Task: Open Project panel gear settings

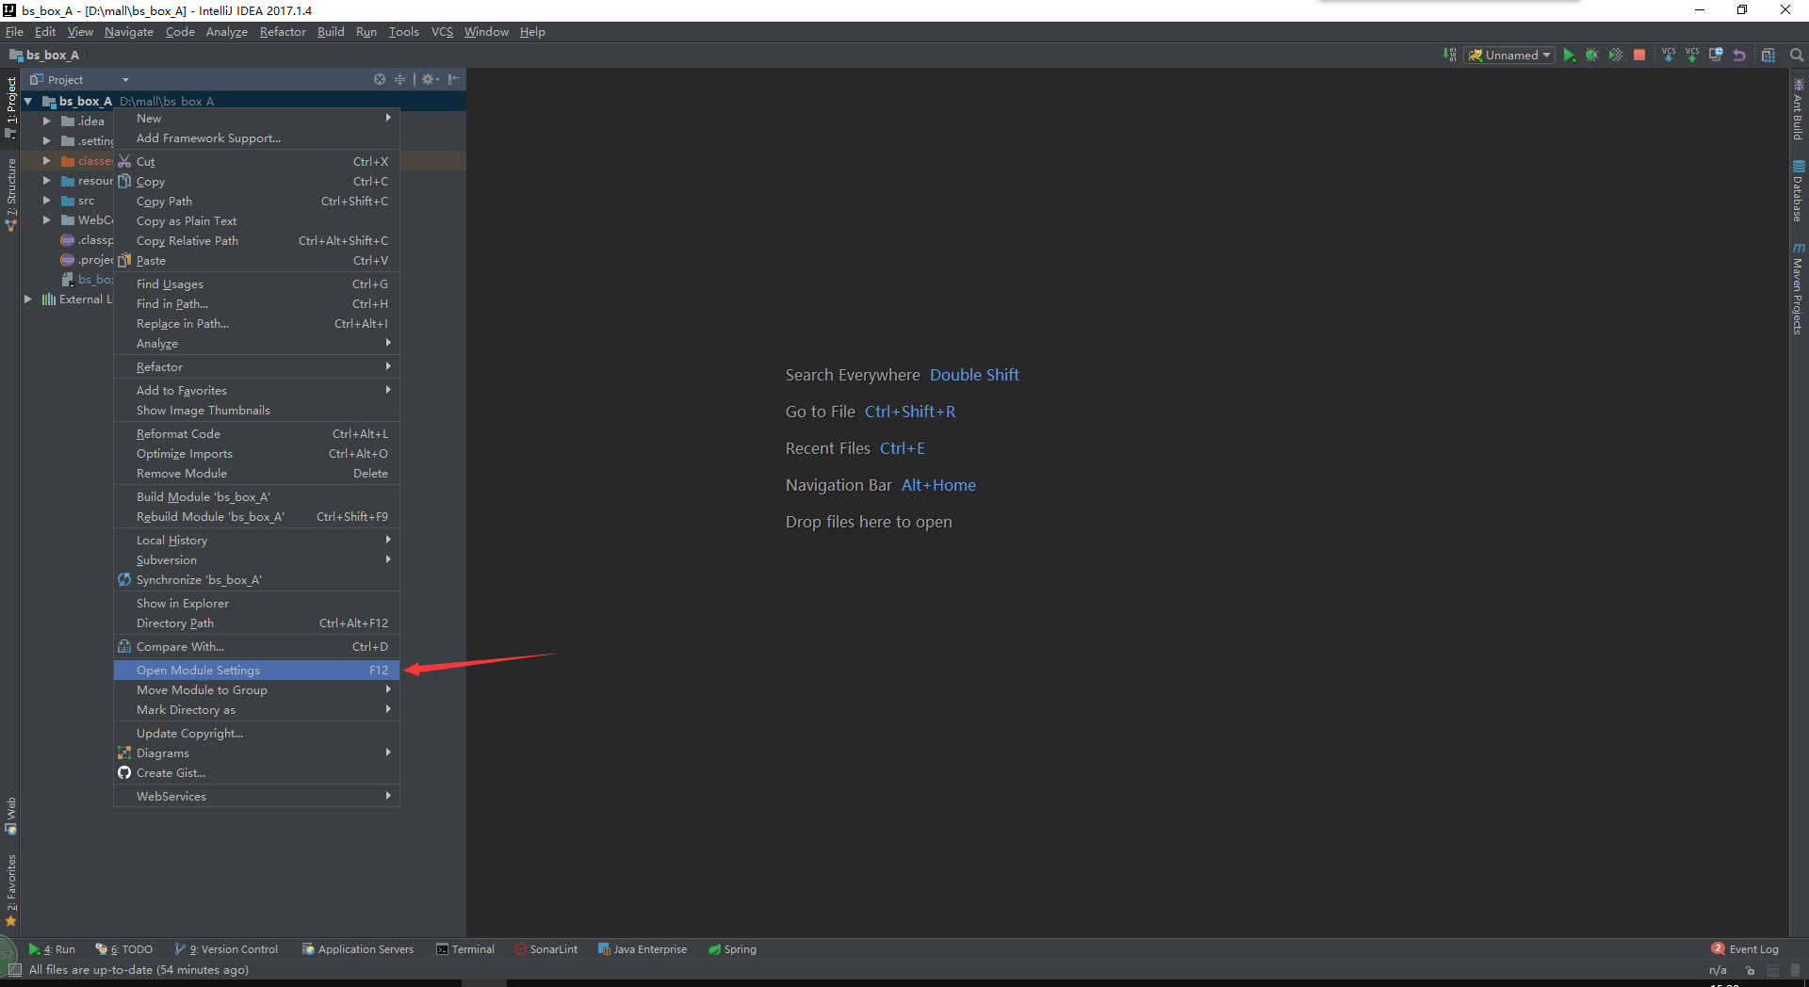Action: point(430,79)
